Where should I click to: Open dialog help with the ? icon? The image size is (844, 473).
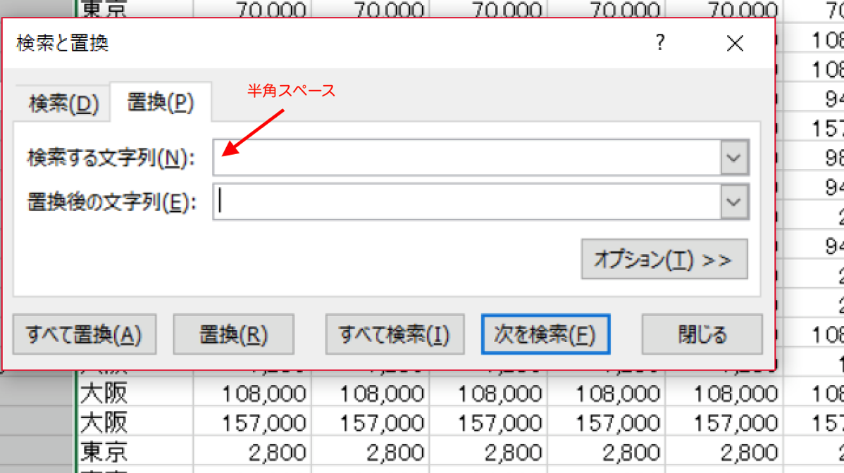[x=660, y=42]
